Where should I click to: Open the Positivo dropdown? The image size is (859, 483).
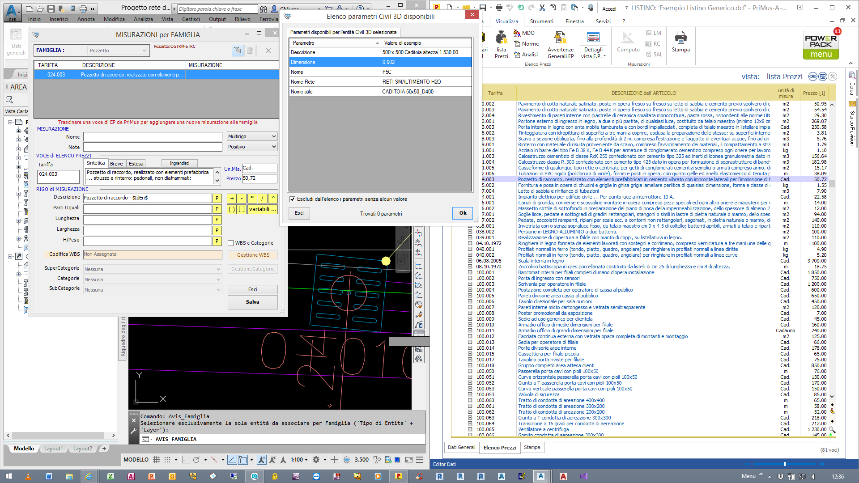click(x=252, y=147)
